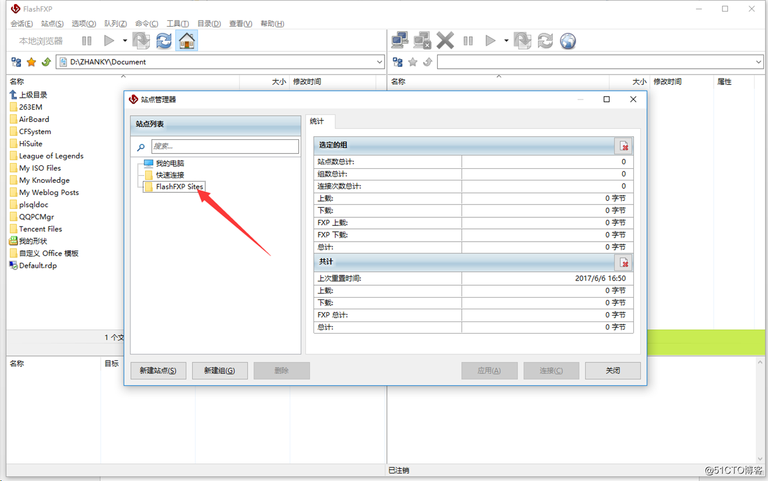Select the Default.rdp file
This screenshot has height=481, width=768.
point(33,266)
